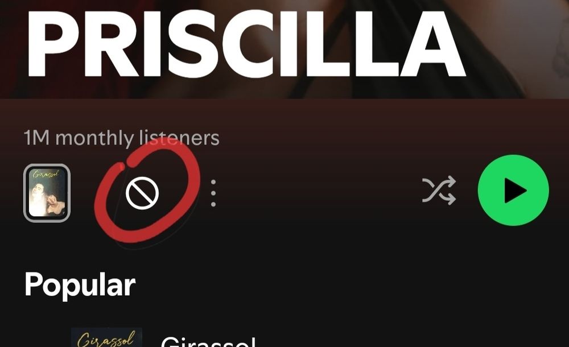Viewport: 569px width, 347px height.
Task: Select the PRISCILLA artist name heading
Action: pyautogui.click(x=246, y=44)
